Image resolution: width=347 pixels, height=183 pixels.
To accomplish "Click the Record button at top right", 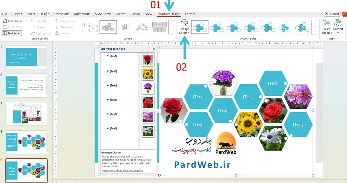I will [332, 14].
